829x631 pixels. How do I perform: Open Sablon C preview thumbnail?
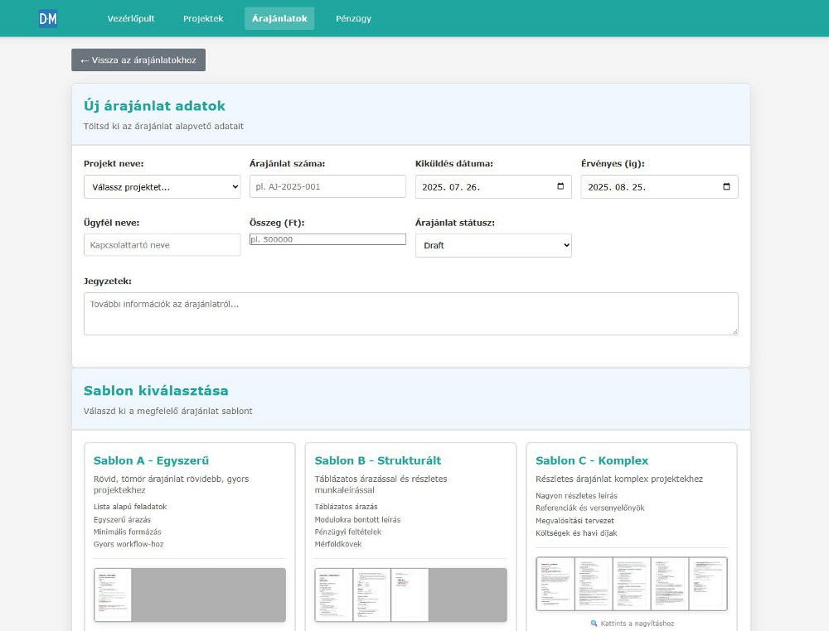pos(632,584)
